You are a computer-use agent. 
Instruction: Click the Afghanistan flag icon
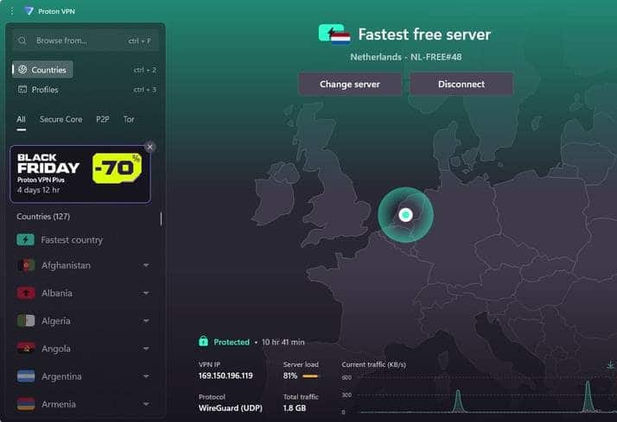tap(26, 265)
